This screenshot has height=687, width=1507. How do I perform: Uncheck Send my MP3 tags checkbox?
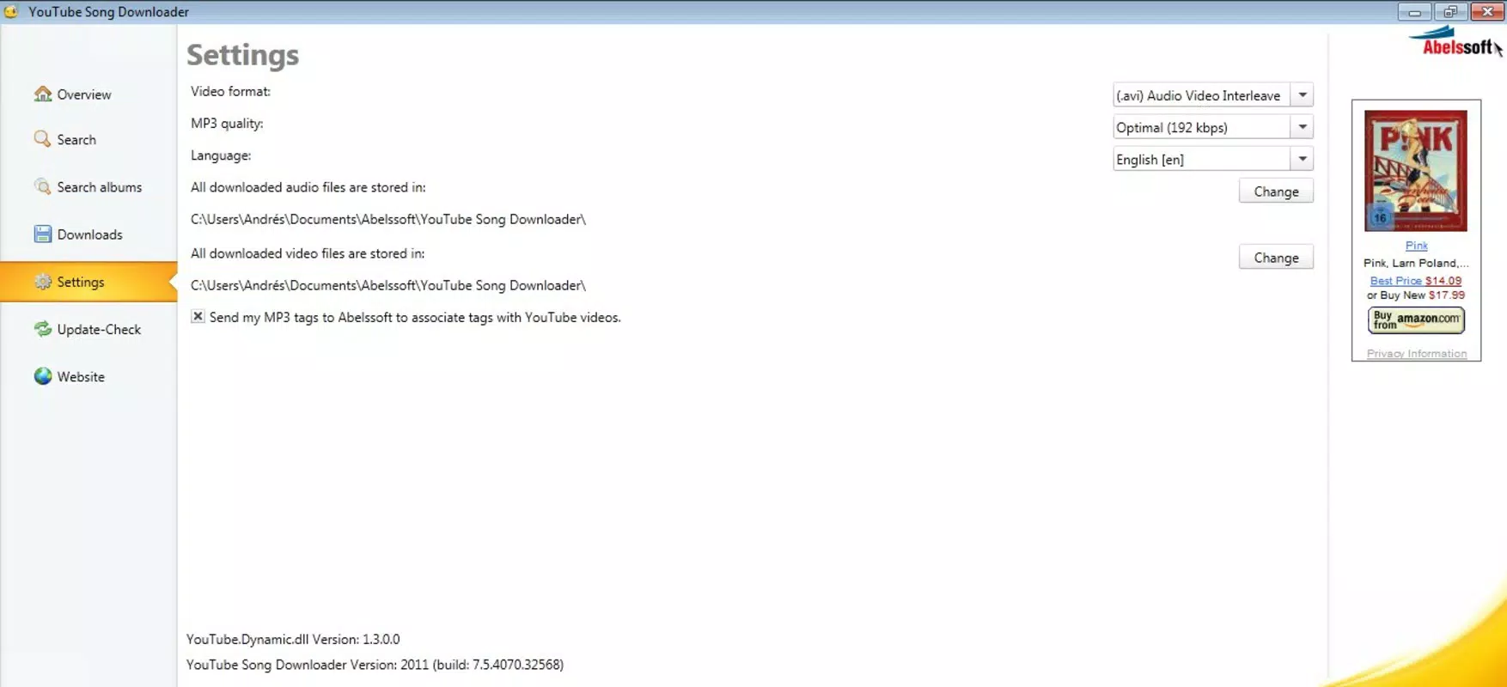[x=198, y=316]
